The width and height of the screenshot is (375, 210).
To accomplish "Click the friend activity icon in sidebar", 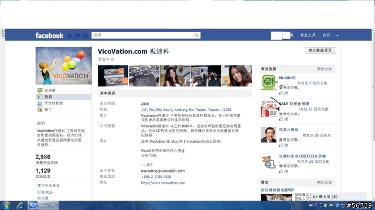I will pos(40,103).
